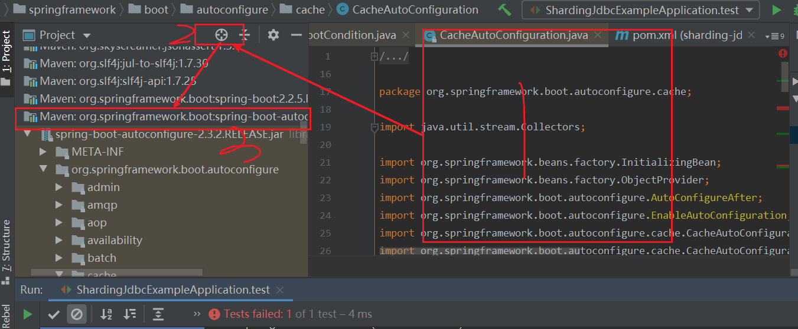Select the aop package folder icon
This screenshot has height=329, width=798.
[78, 223]
